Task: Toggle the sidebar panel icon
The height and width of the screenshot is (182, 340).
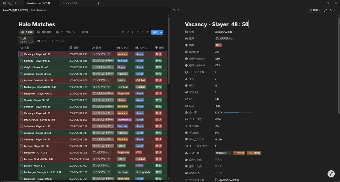Action: coord(10,3)
